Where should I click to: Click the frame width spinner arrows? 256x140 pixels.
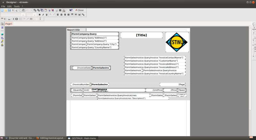pyautogui.click(x=40, y=19)
